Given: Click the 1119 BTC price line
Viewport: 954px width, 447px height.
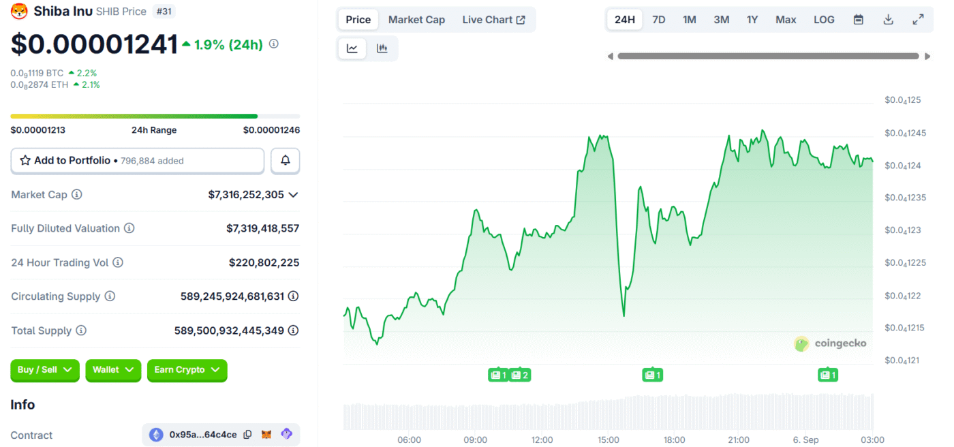Looking at the screenshot, I should coord(54,73).
